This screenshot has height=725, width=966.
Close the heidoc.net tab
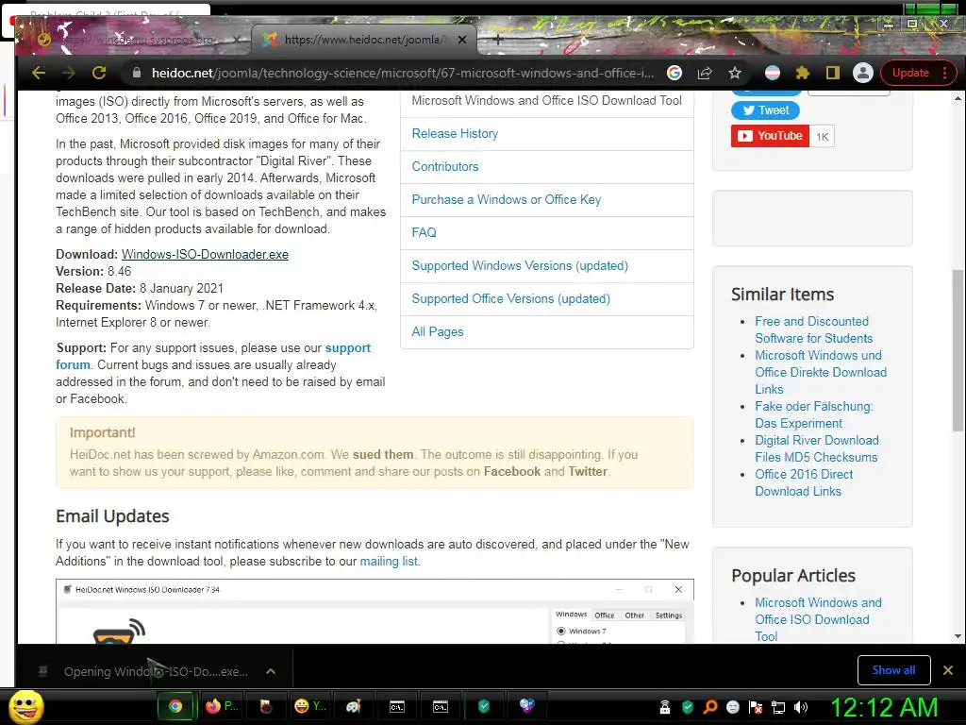click(x=462, y=40)
